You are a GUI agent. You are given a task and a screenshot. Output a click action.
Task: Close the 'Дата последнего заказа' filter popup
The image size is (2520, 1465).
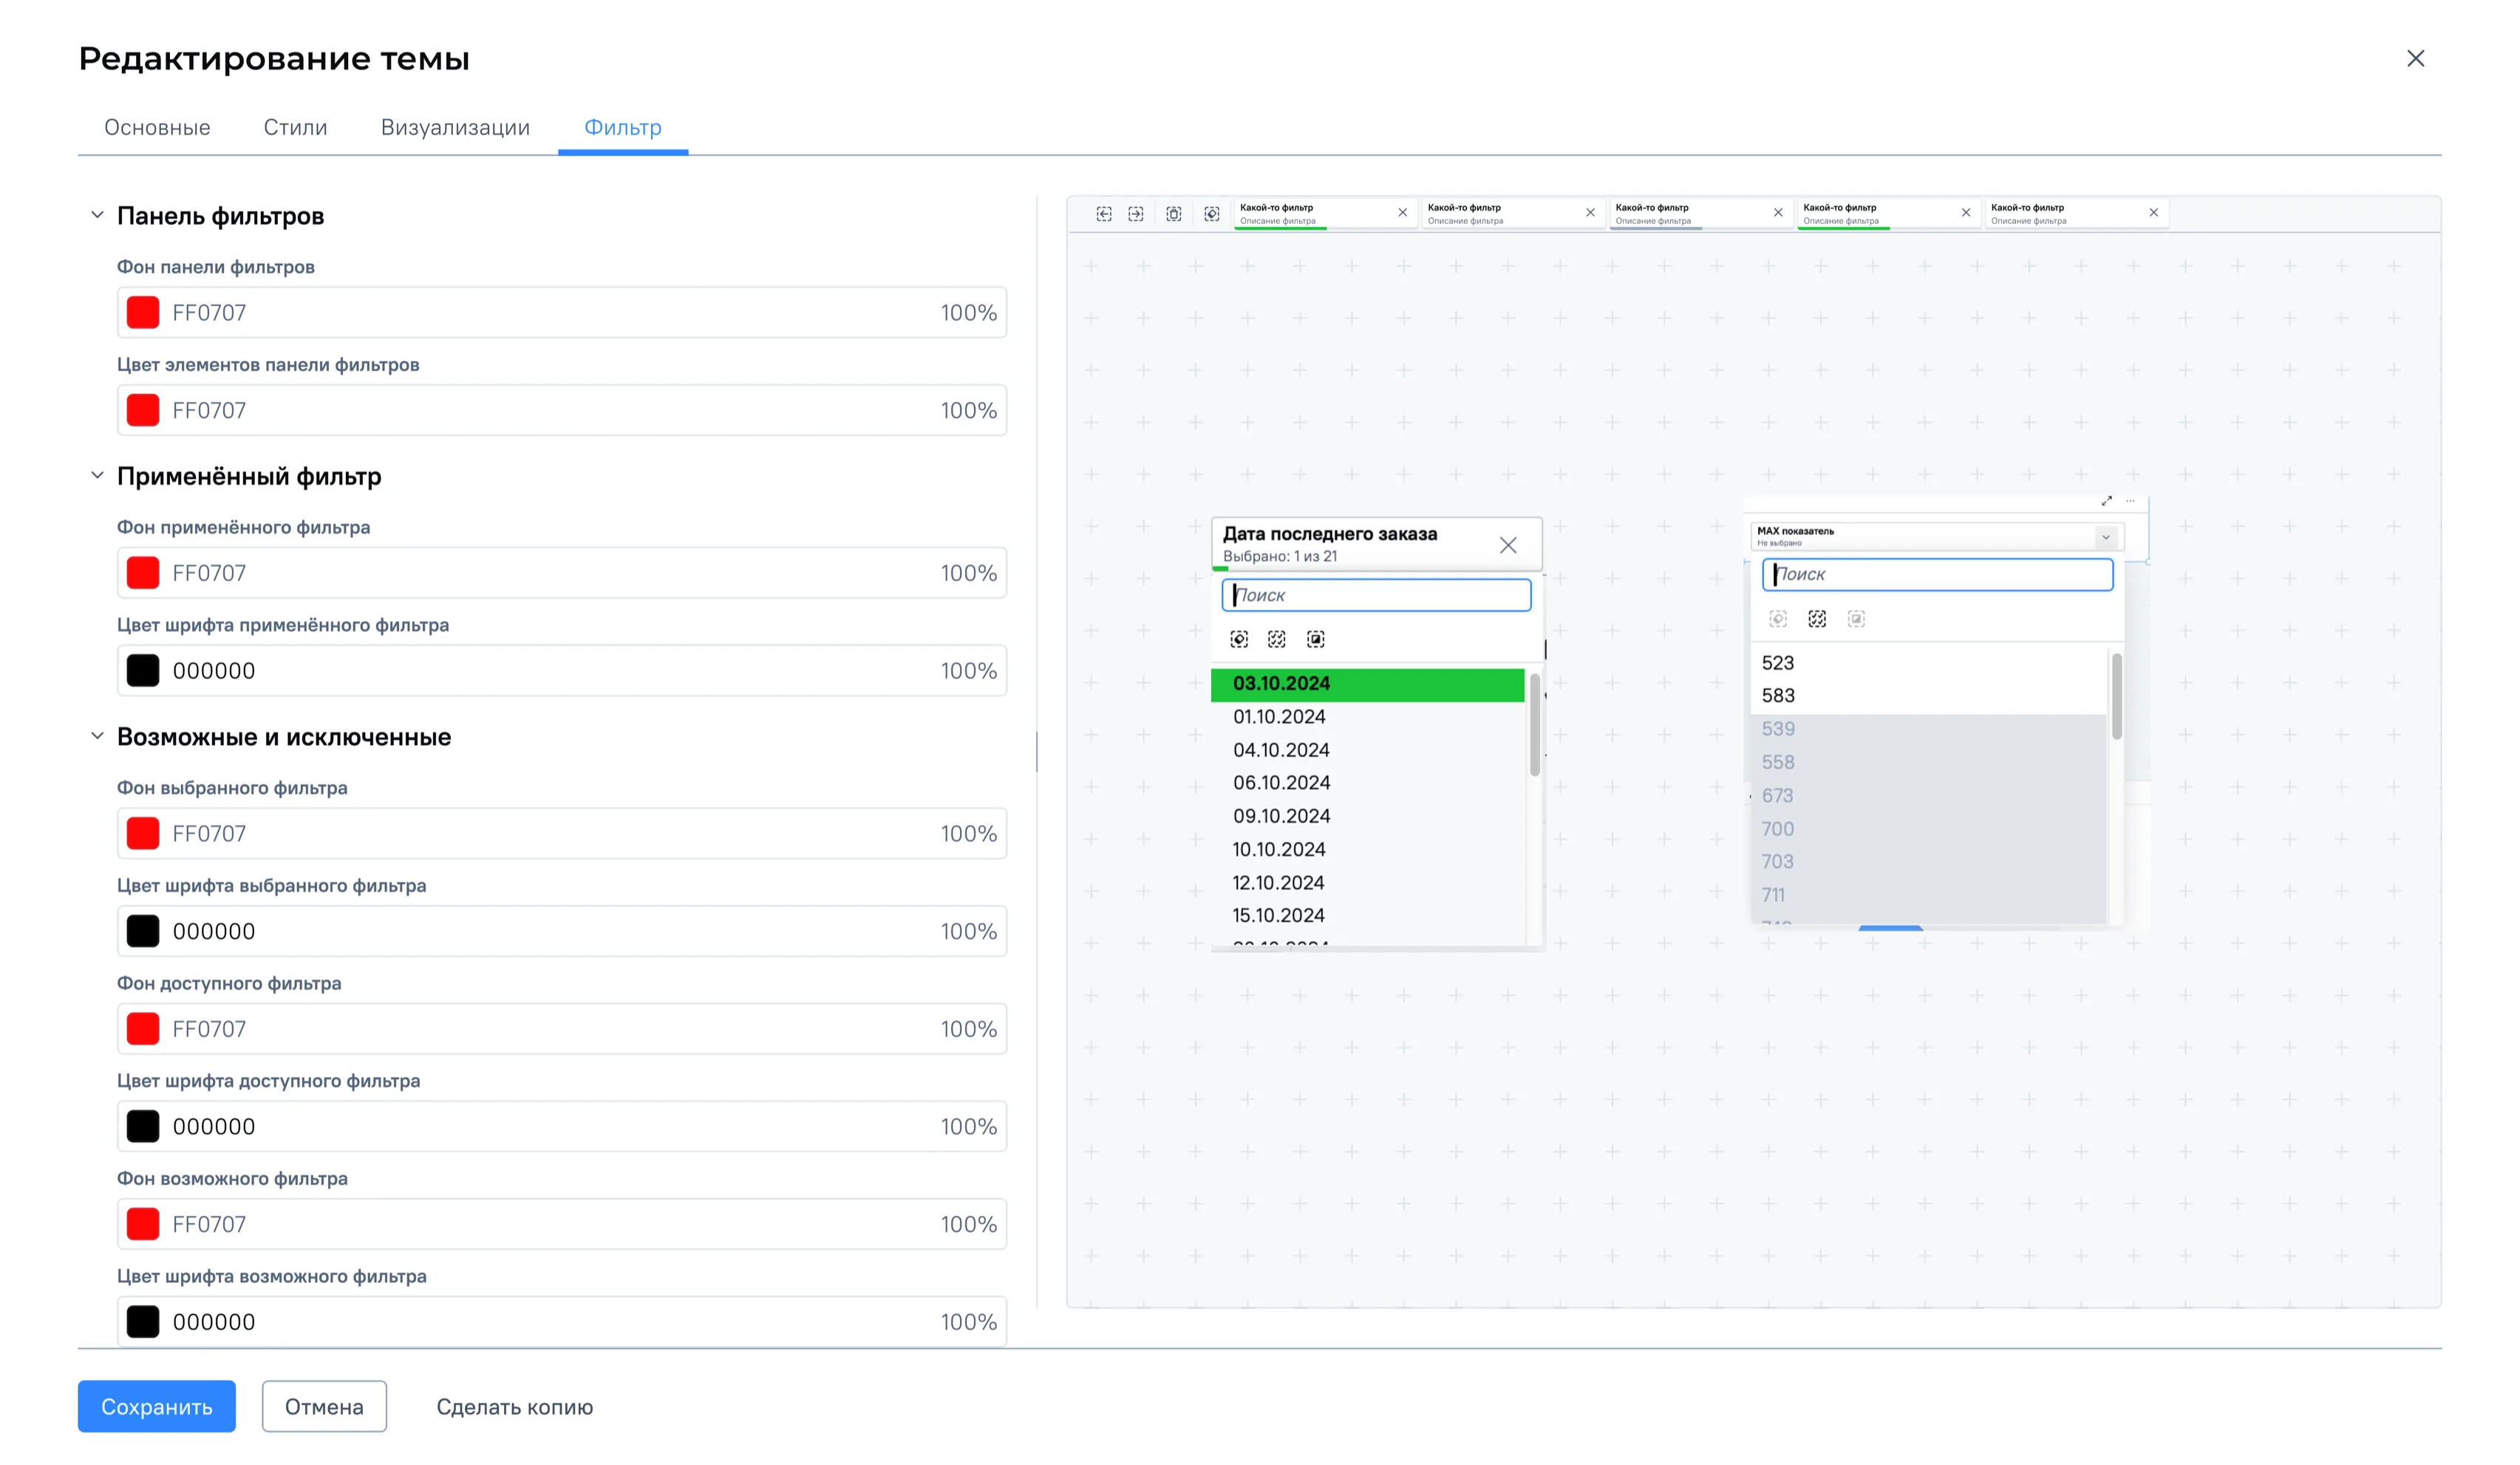[x=1508, y=545]
